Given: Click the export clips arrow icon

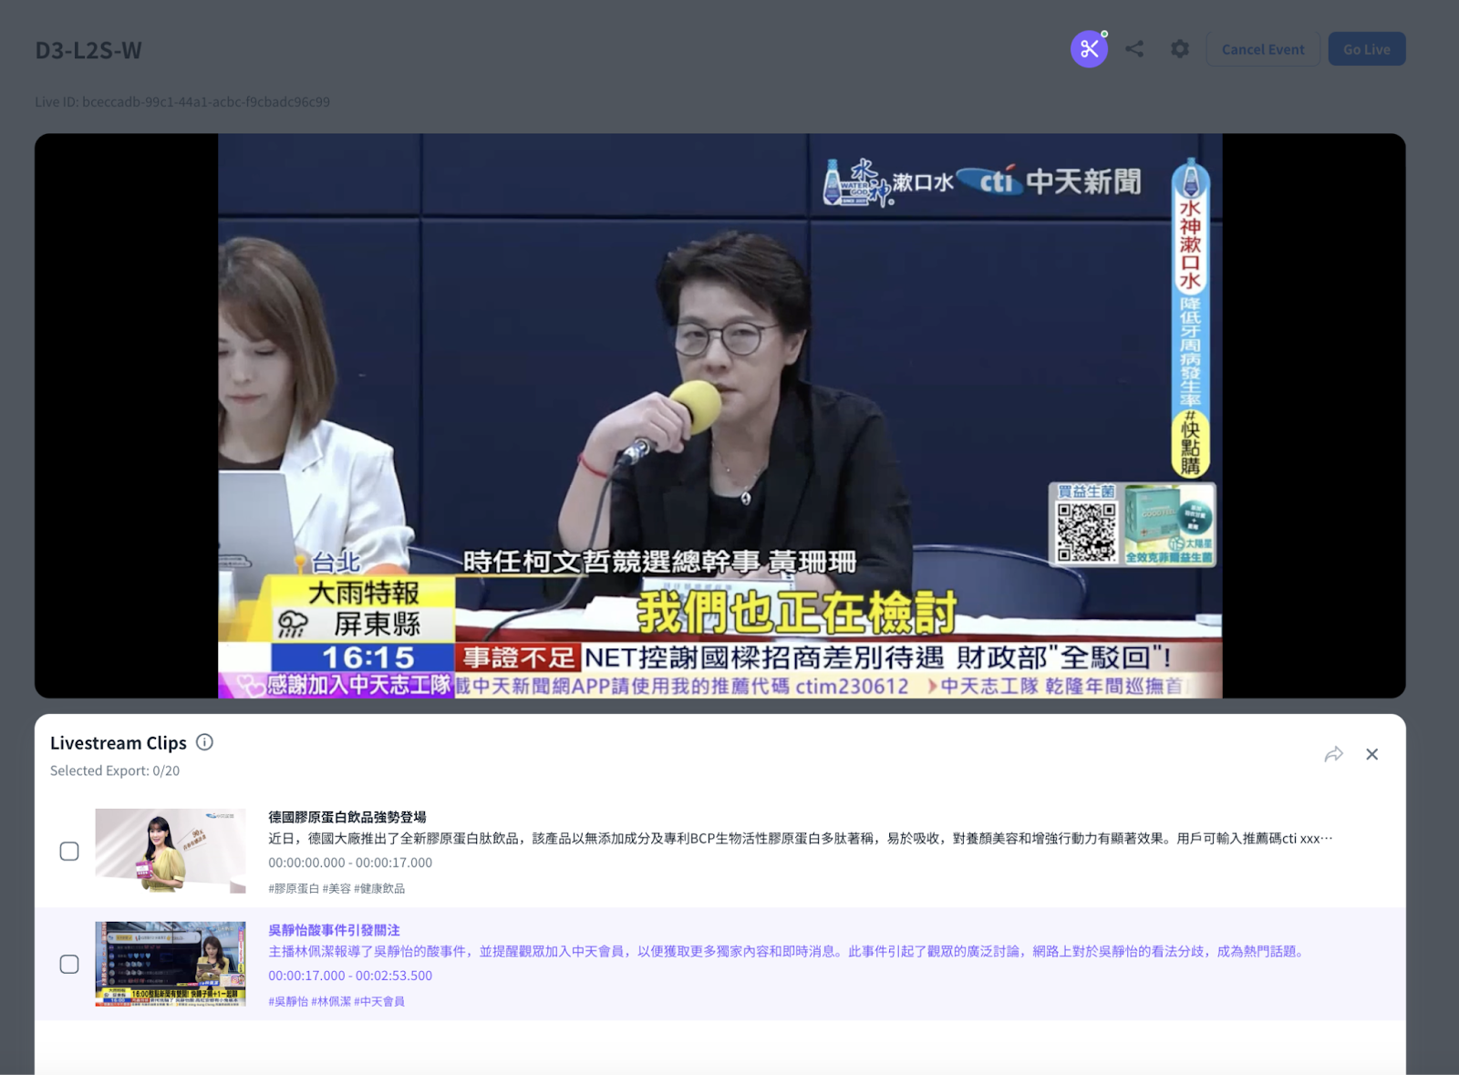Looking at the screenshot, I should point(1333,754).
